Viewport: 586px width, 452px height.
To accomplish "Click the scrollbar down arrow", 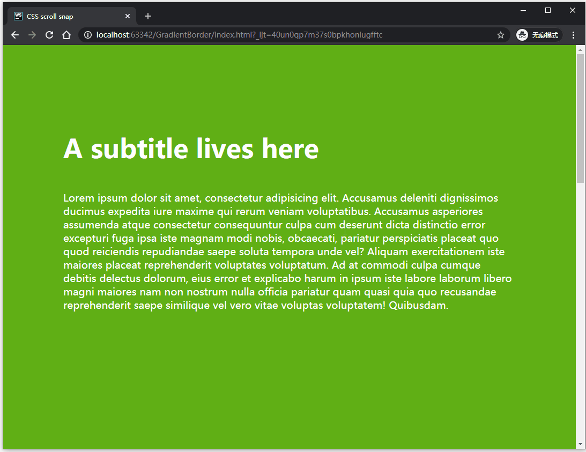I will pyautogui.click(x=580, y=444).
